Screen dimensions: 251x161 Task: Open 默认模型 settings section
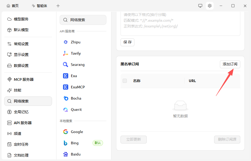point(28,30)
